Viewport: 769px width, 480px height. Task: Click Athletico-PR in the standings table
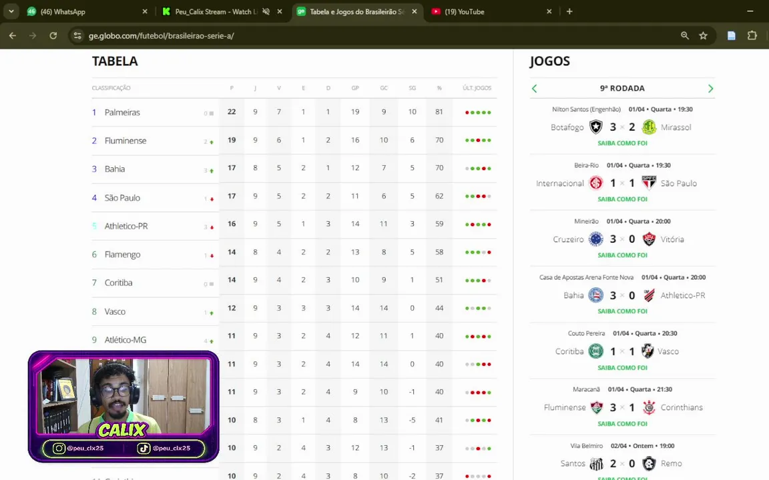(x=126, y=226)
